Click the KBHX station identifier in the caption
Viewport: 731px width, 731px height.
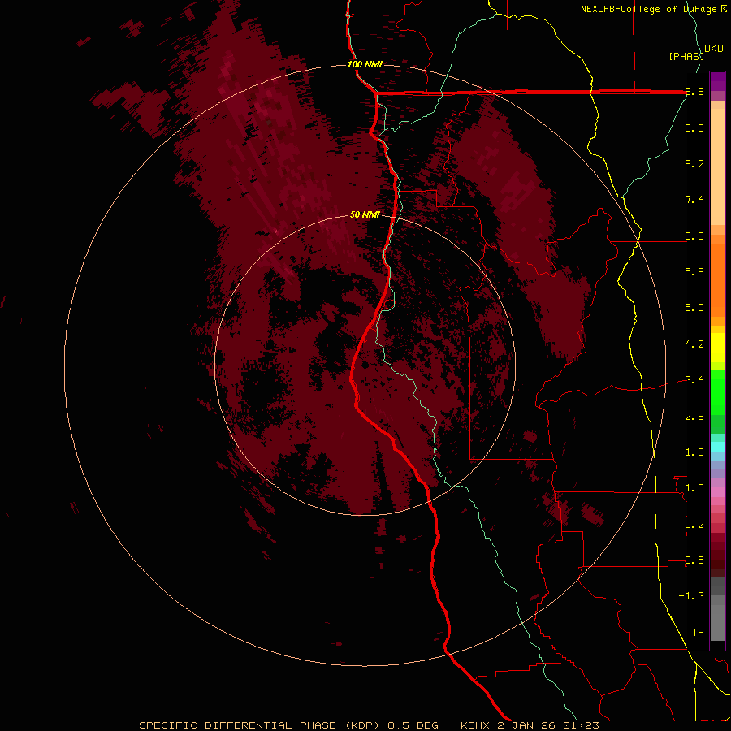(x=475, y=725)
